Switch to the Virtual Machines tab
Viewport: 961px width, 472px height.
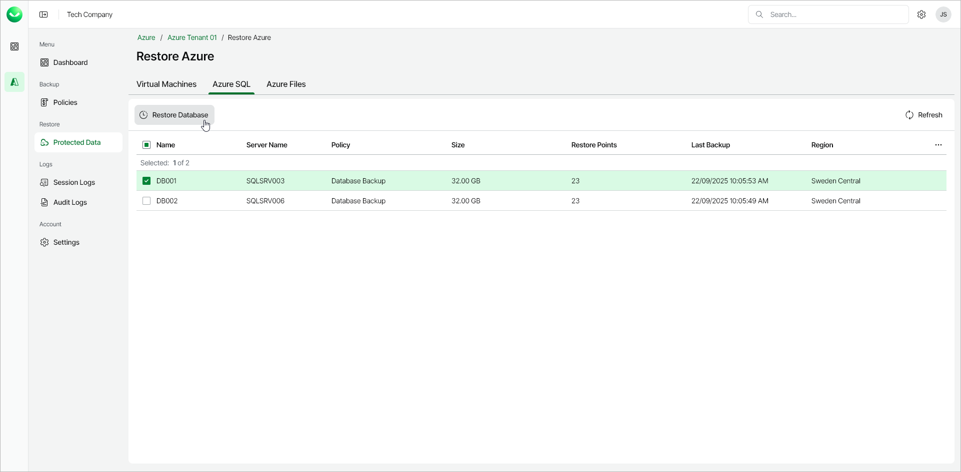coord(166,84)
